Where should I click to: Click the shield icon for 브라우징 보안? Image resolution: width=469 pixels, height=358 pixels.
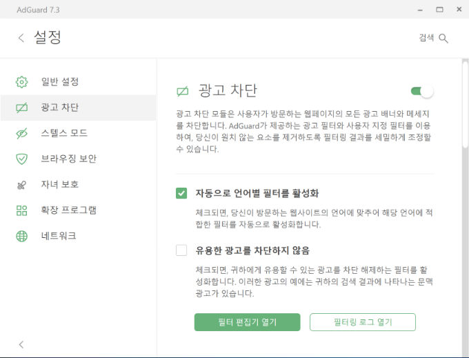point(21,159)
